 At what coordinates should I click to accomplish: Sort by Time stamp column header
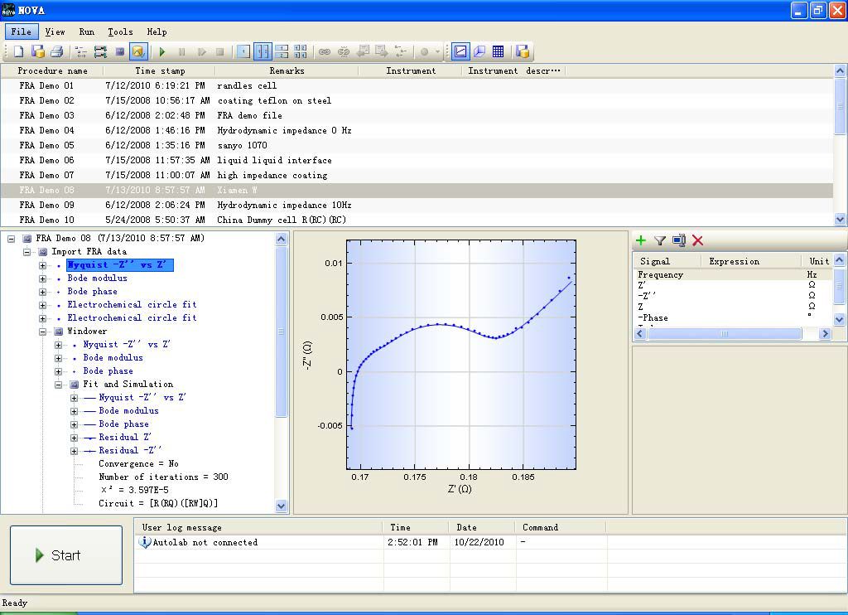(160, 71)
